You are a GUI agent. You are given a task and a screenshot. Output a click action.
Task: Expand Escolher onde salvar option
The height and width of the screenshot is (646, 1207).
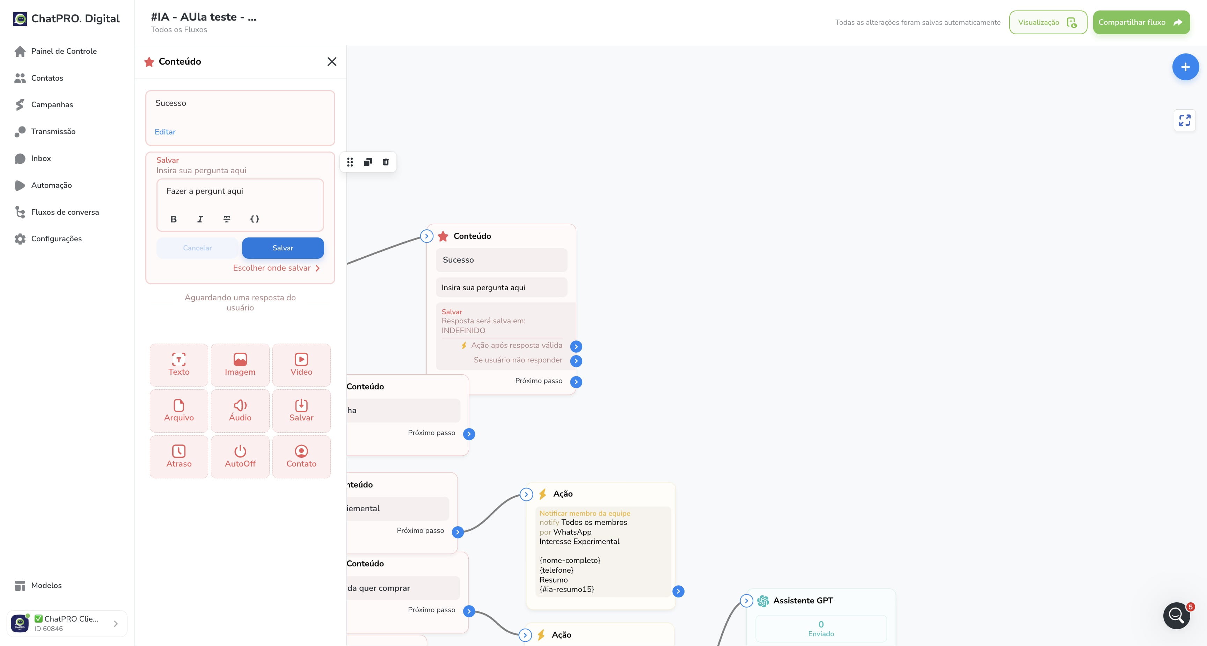click(277, 268)
